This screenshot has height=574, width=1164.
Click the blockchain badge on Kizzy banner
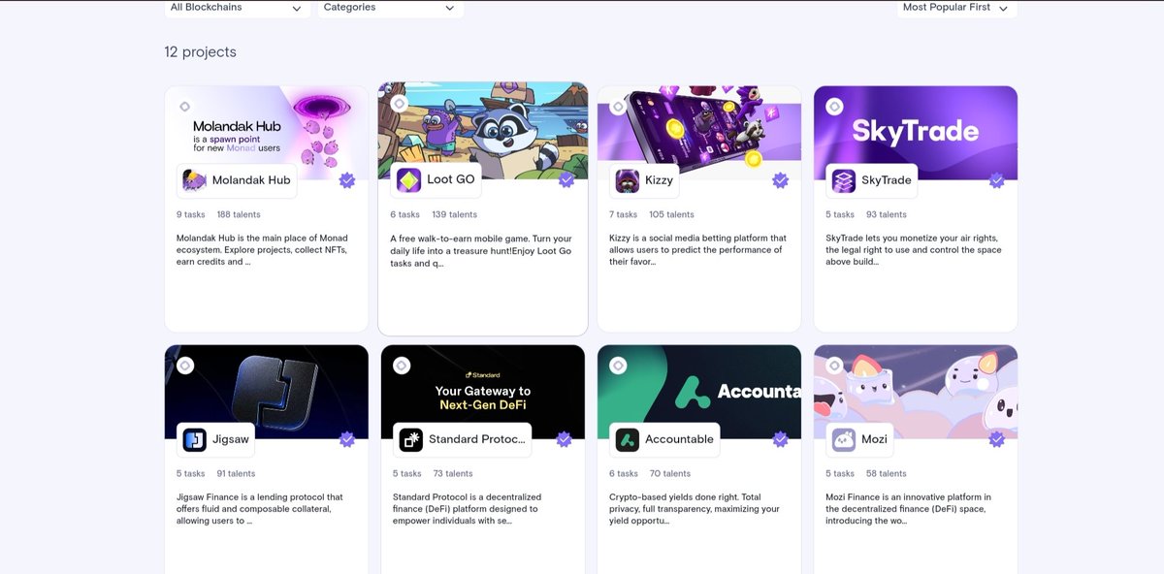click(618, 107)
